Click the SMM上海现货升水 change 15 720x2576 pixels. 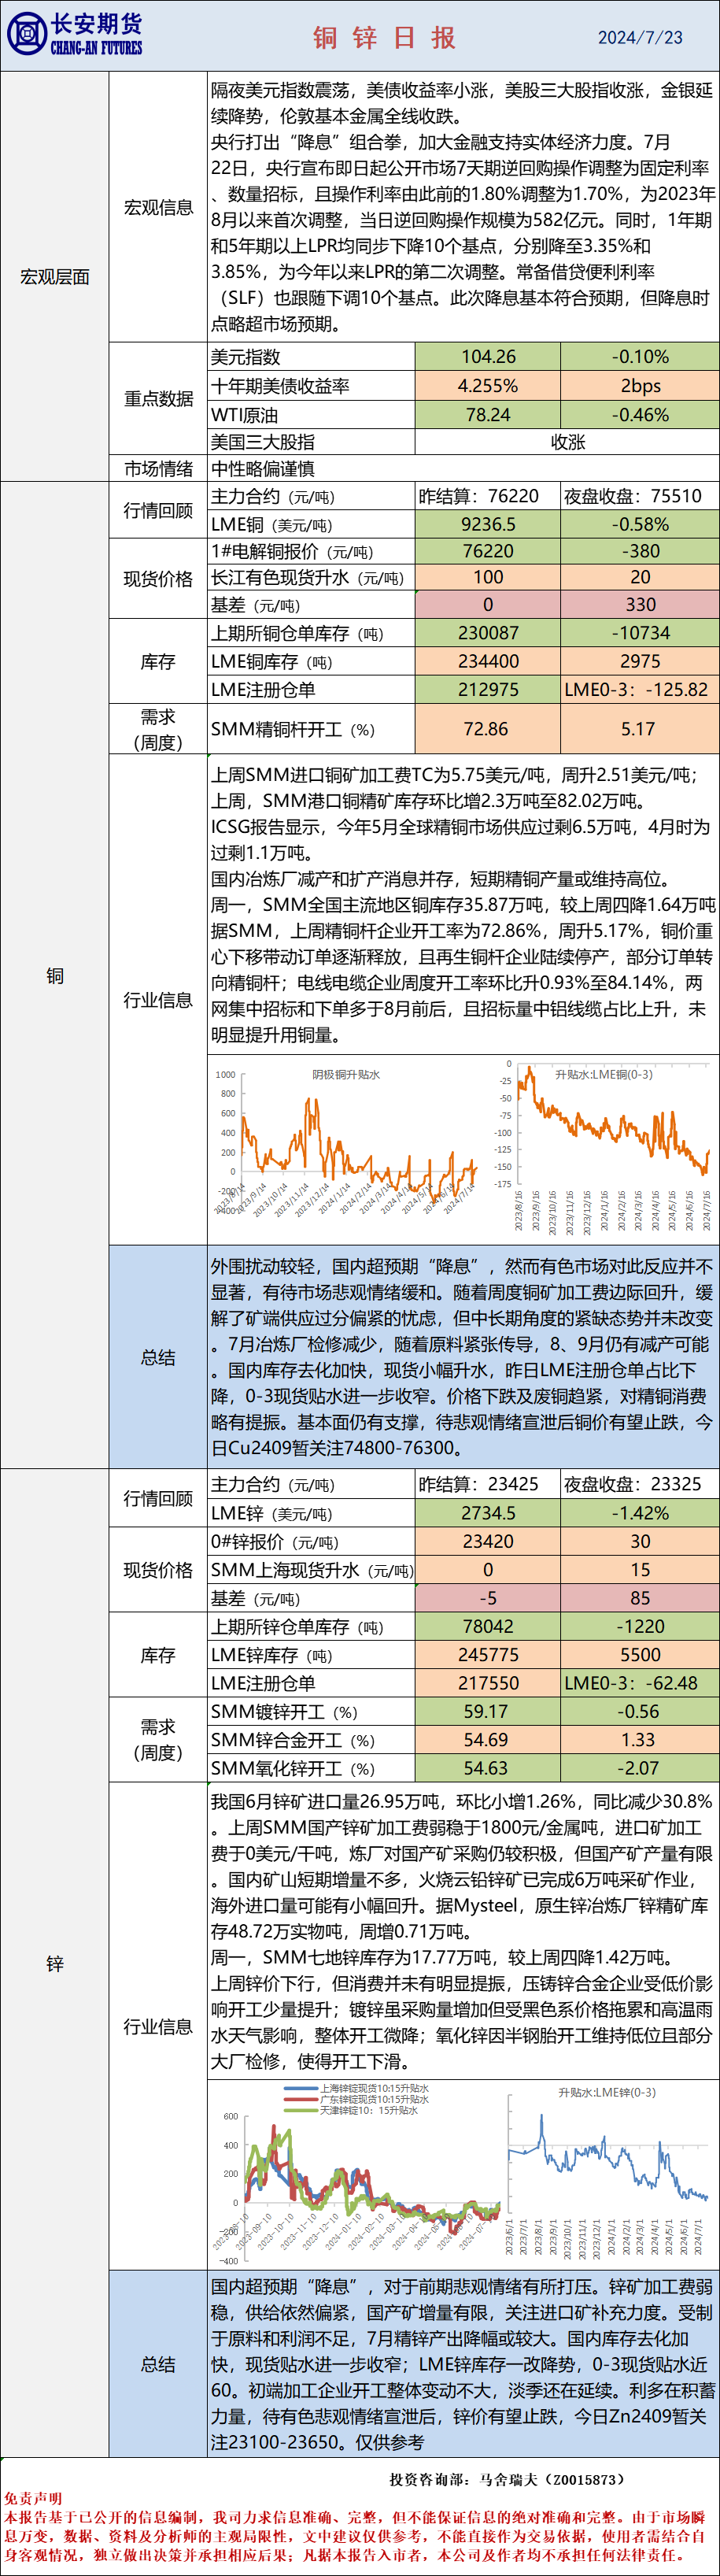click(640, 1569)
